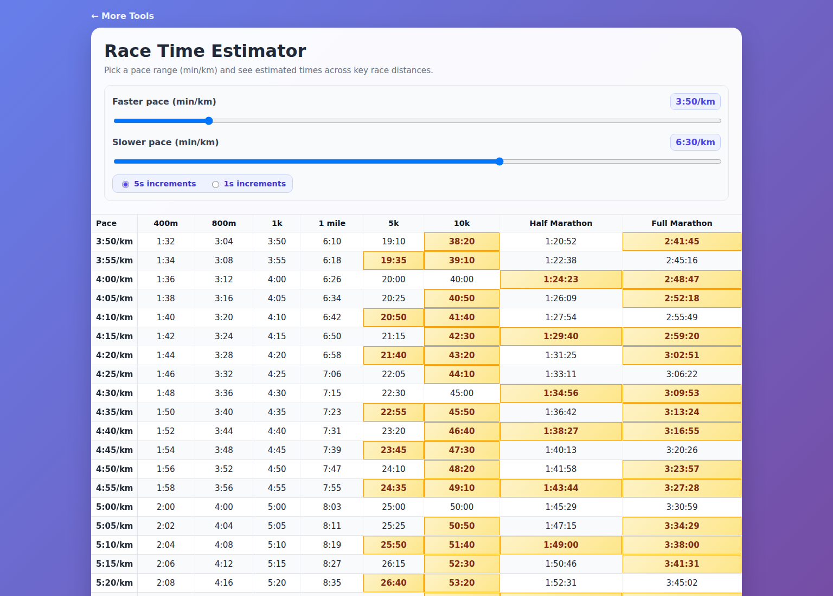Click the 1 mile column header
The image size is (833, 596).
[332, 223]
